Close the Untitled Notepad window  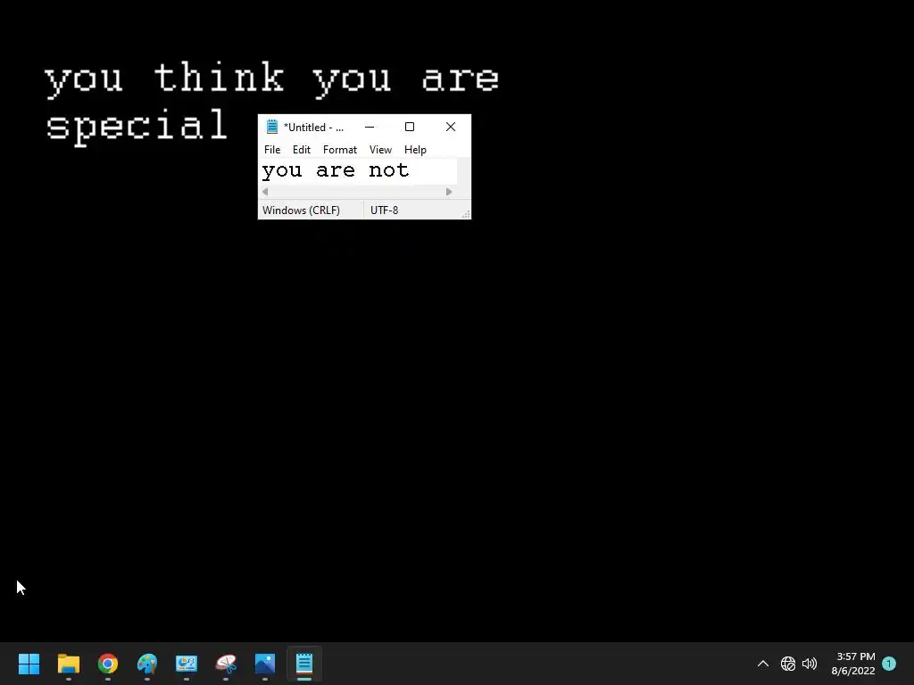click(x=451, y=127)
